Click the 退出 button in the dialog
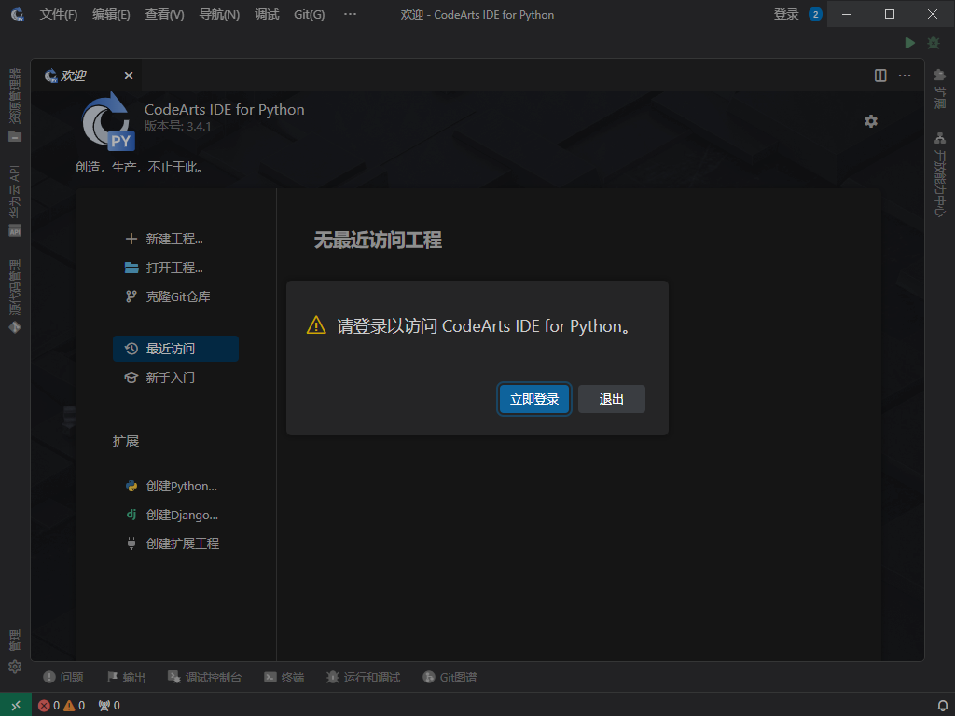Image resolution: width=955 pixels, height=716 pixels. click(612, 399)
